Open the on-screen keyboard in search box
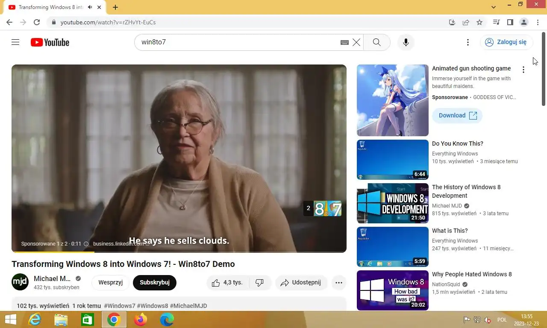The height and width of the screenshot is (328, 547). [x=344, y=42]
